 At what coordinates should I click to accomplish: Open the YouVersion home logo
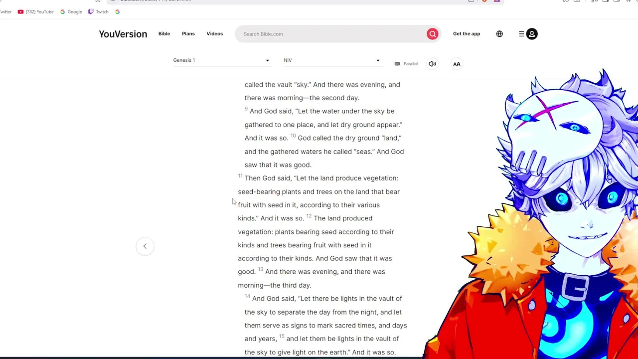[x=123, y=34]
